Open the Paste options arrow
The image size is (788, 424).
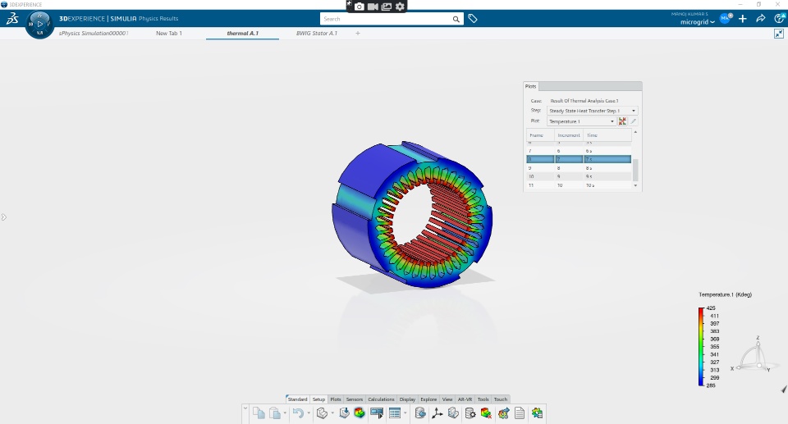285,413
